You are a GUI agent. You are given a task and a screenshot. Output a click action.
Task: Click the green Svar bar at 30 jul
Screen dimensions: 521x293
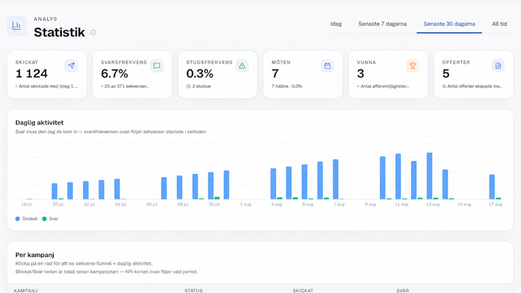(217, 198)
